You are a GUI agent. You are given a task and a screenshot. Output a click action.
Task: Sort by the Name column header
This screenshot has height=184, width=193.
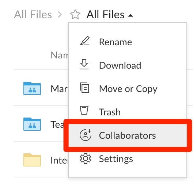point(60,55)
